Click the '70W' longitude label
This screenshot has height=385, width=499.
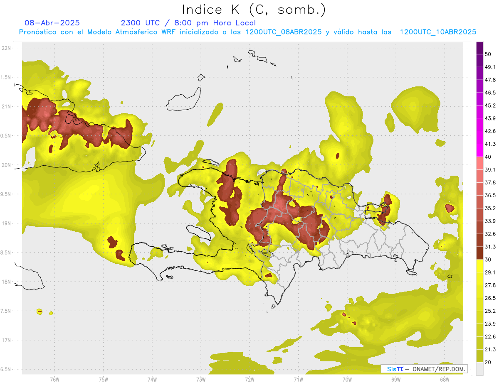pyautogui.click(x=347, y=380)
